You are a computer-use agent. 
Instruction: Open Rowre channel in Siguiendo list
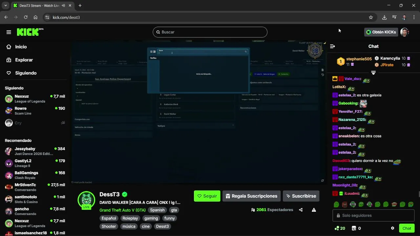pyautogui.click(x=35, y=111)
